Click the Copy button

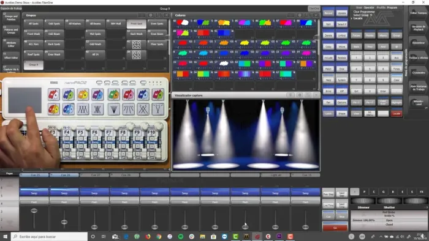[328, 46]
